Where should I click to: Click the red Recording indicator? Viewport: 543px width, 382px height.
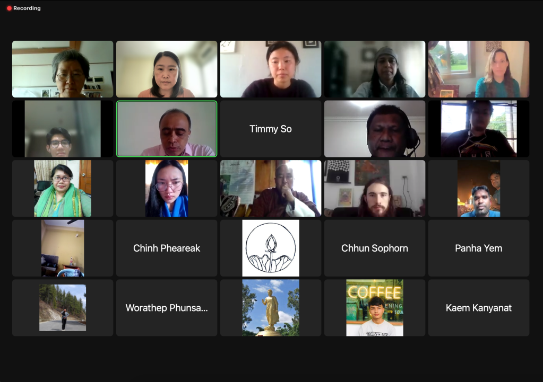click(x=23, y=8)
